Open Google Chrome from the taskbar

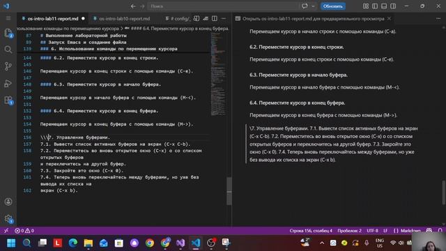(150, 243)
